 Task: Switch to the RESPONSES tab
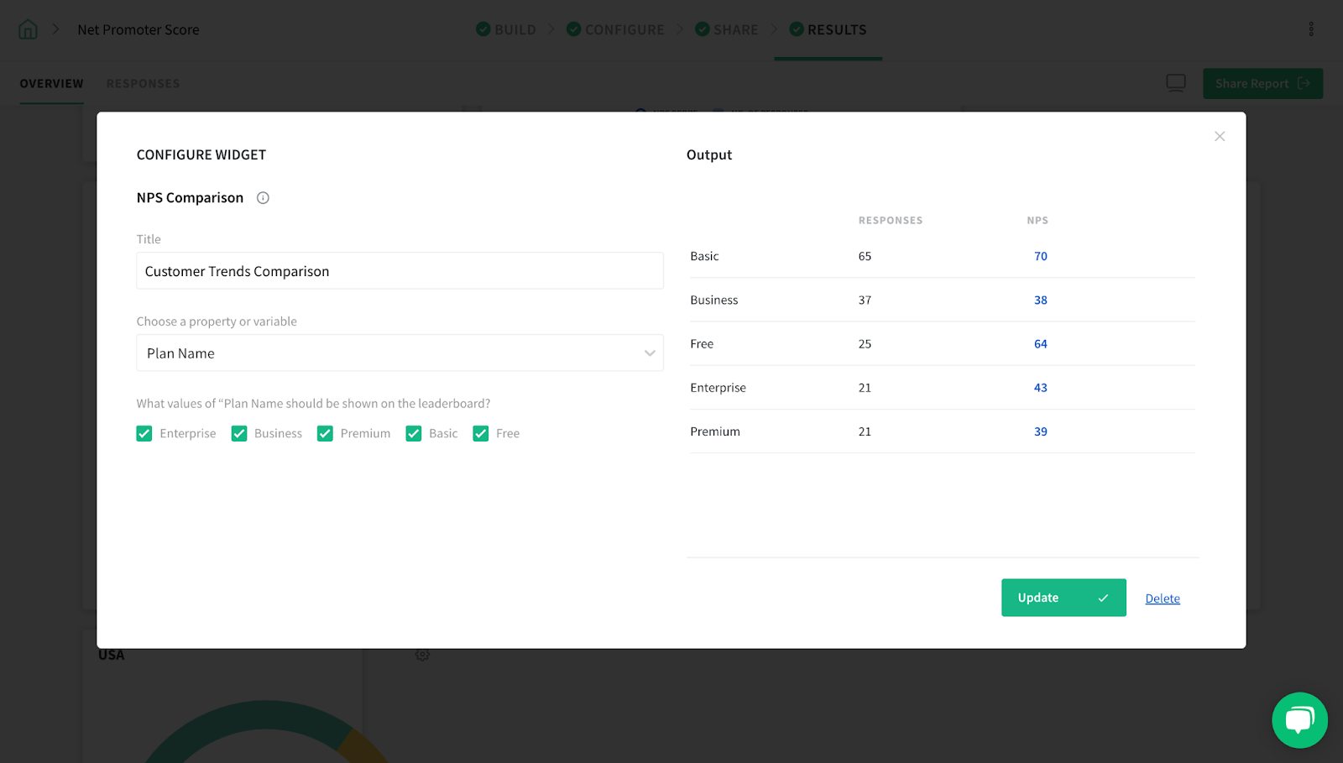point(144,83)
